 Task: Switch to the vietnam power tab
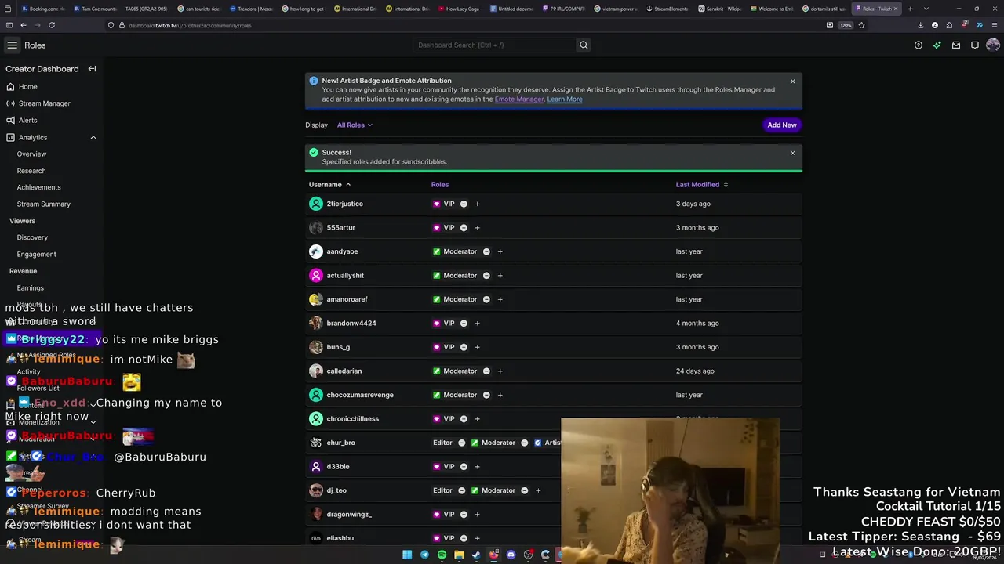(616, 9)
